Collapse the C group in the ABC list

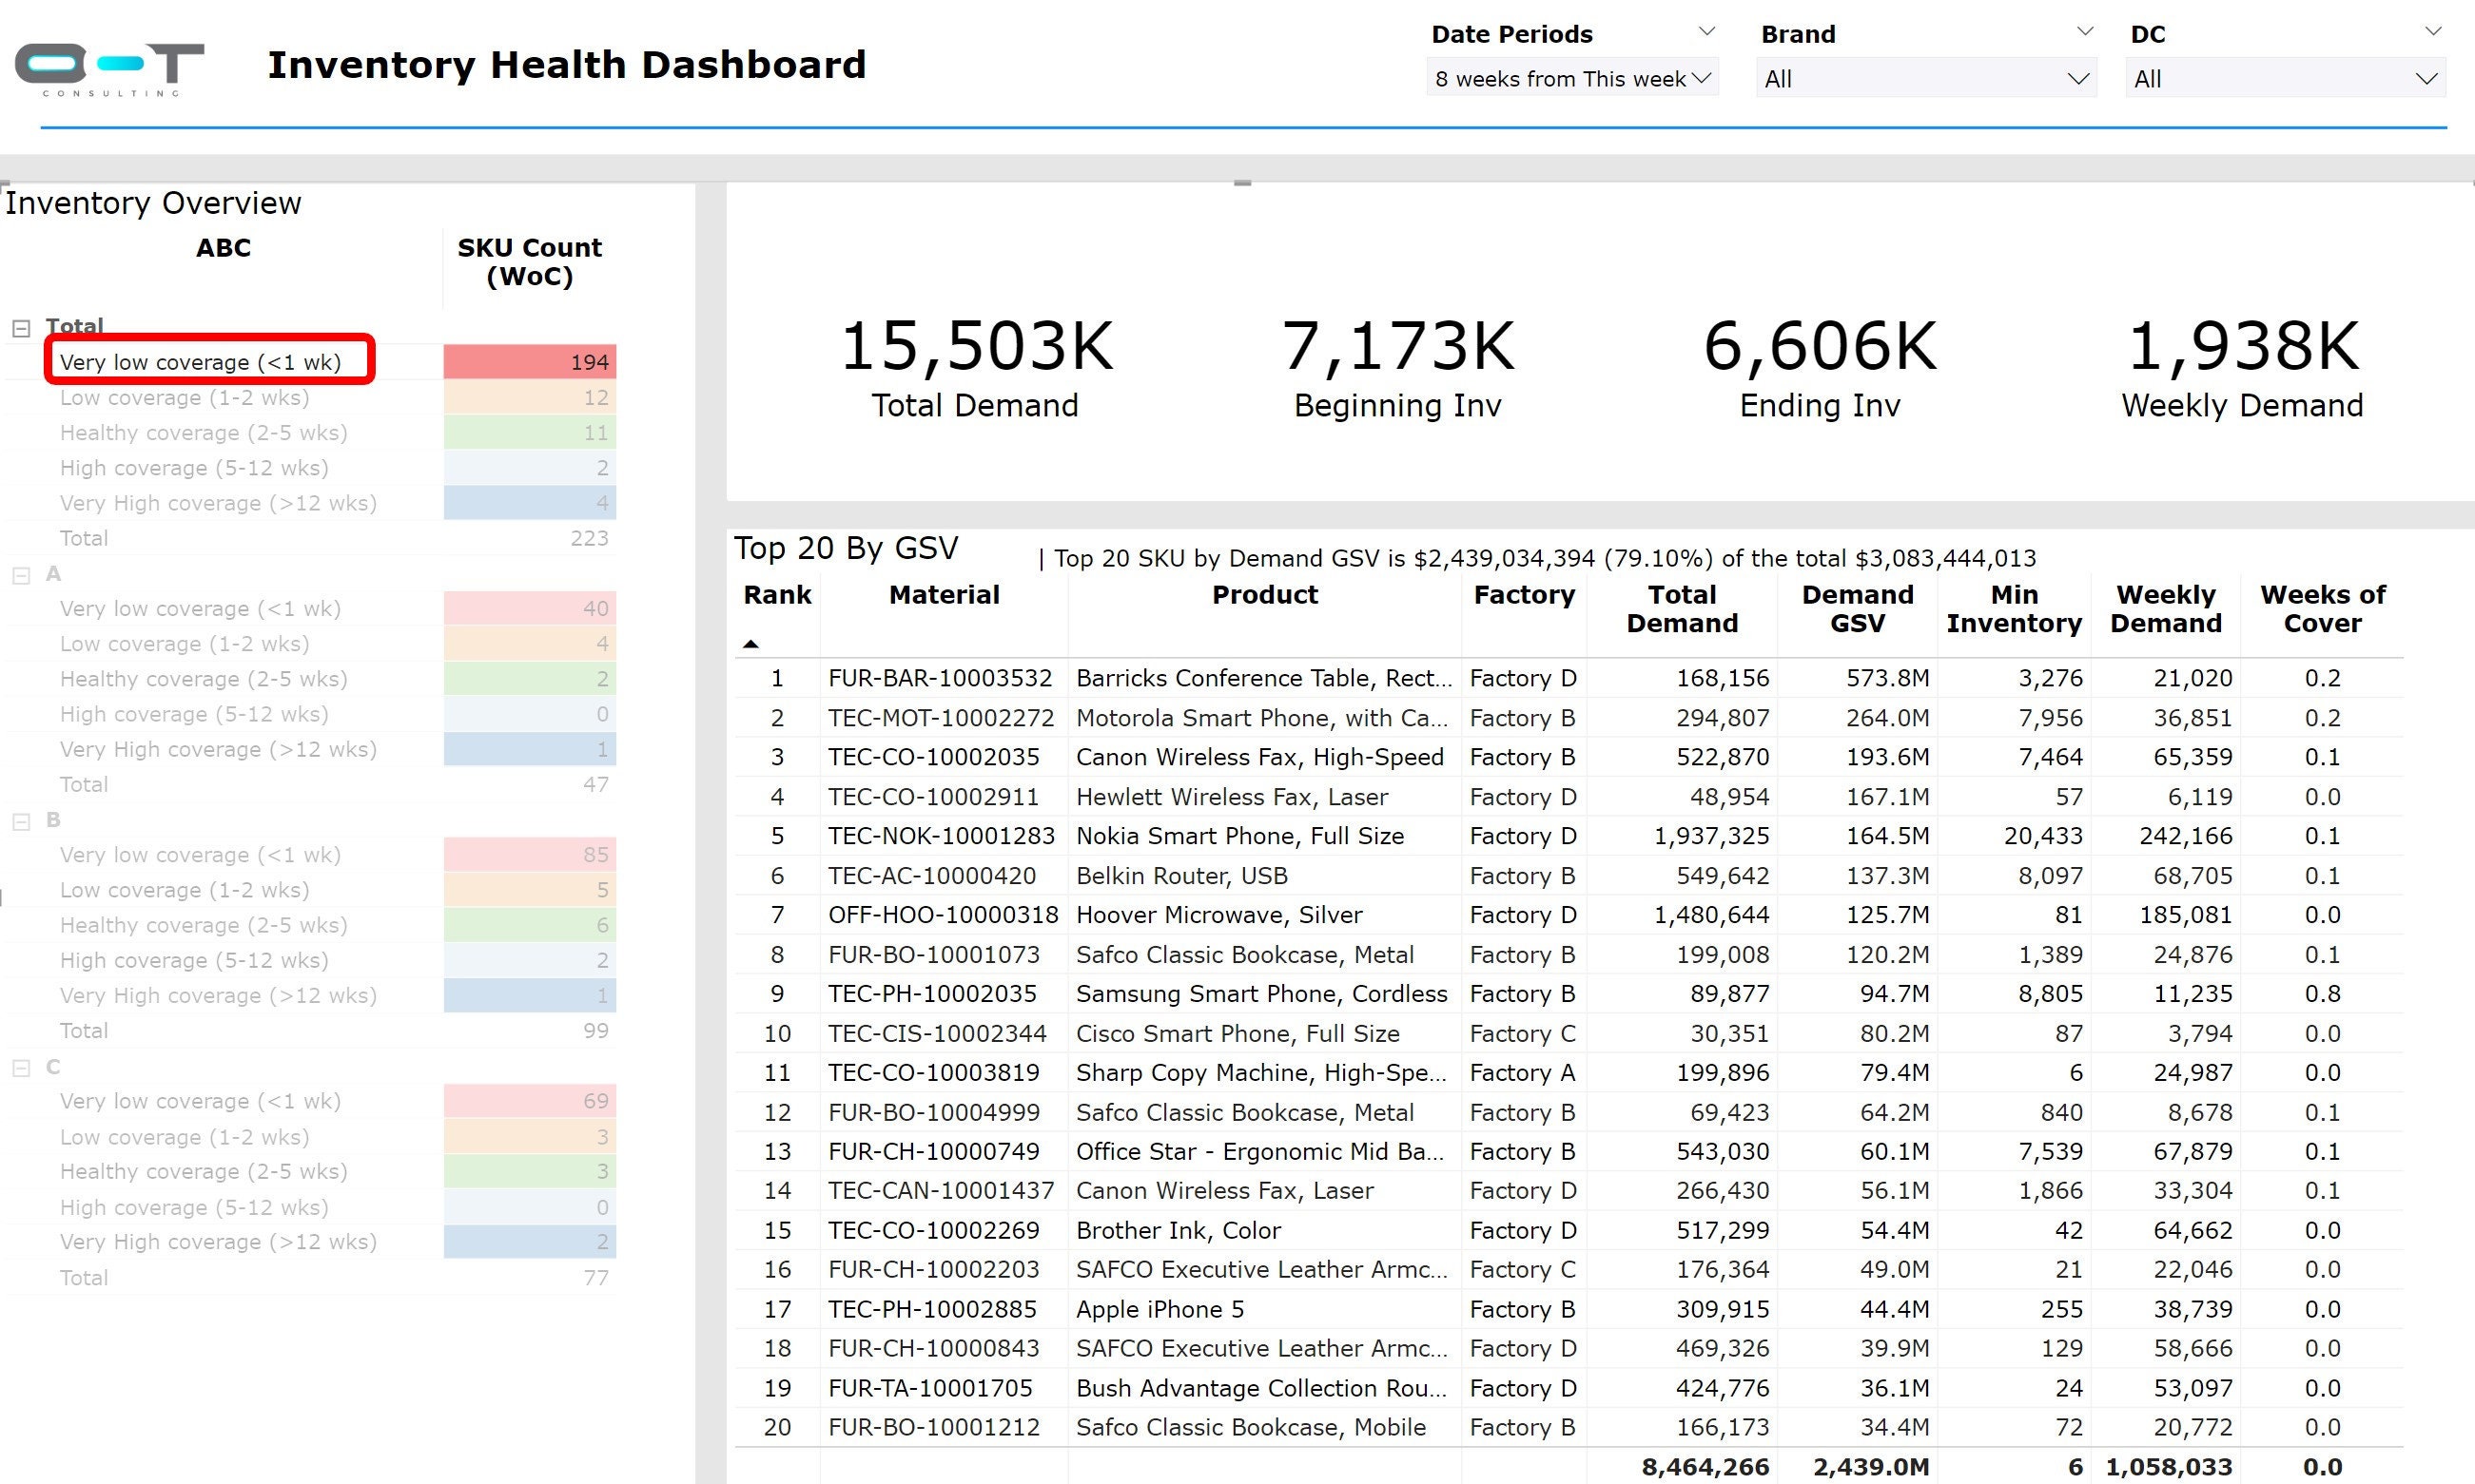point(22,1066)
